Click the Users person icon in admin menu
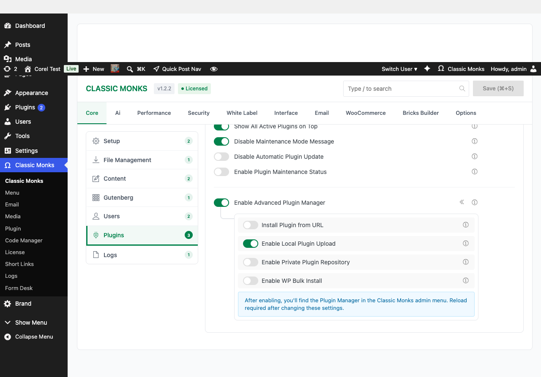Viewport: 541px width, 377px height. 8,122
